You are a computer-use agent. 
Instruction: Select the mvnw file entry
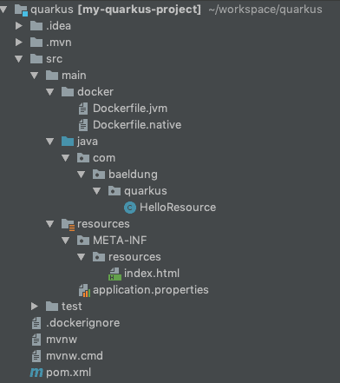click(x=62, y=340)
